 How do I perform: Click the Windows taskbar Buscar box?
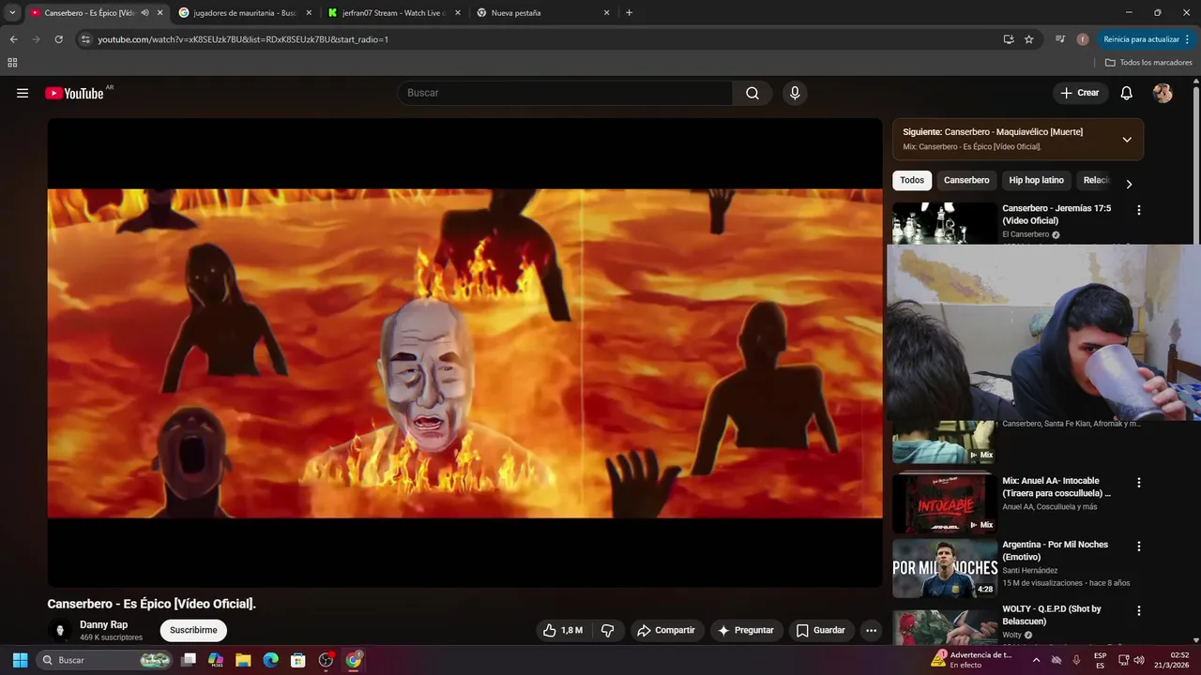coord(105,660)
